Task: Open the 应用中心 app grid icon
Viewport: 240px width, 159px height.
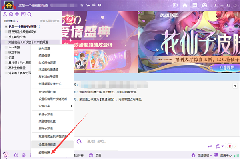Action: coord(216,155)
